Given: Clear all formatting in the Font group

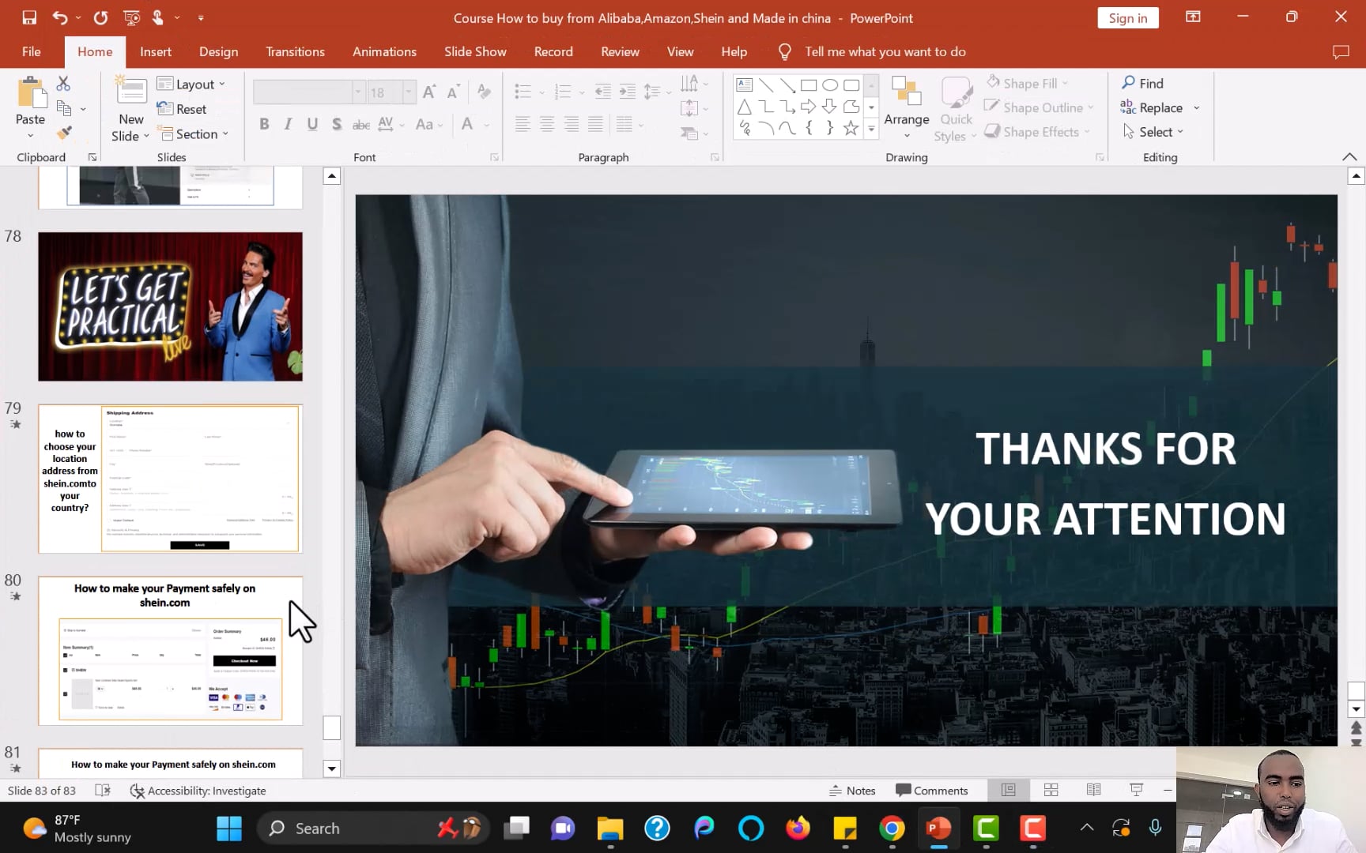Looking at the screenshot, I should click(x=484, y=92).
